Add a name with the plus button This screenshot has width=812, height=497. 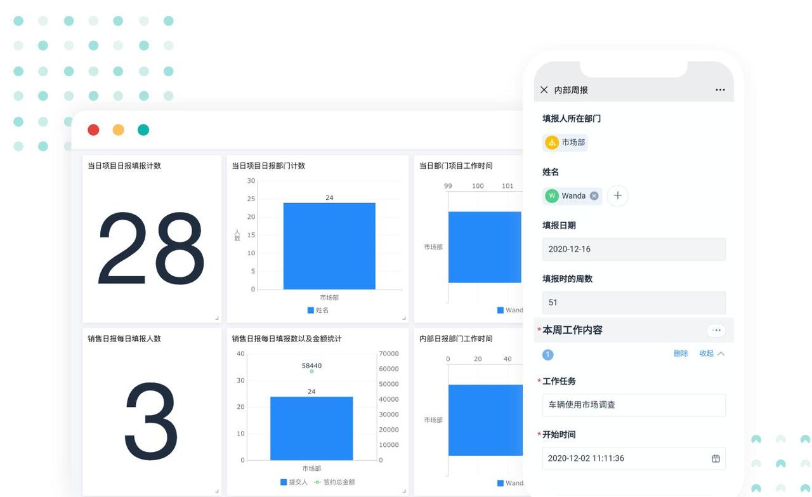[618, 195]
